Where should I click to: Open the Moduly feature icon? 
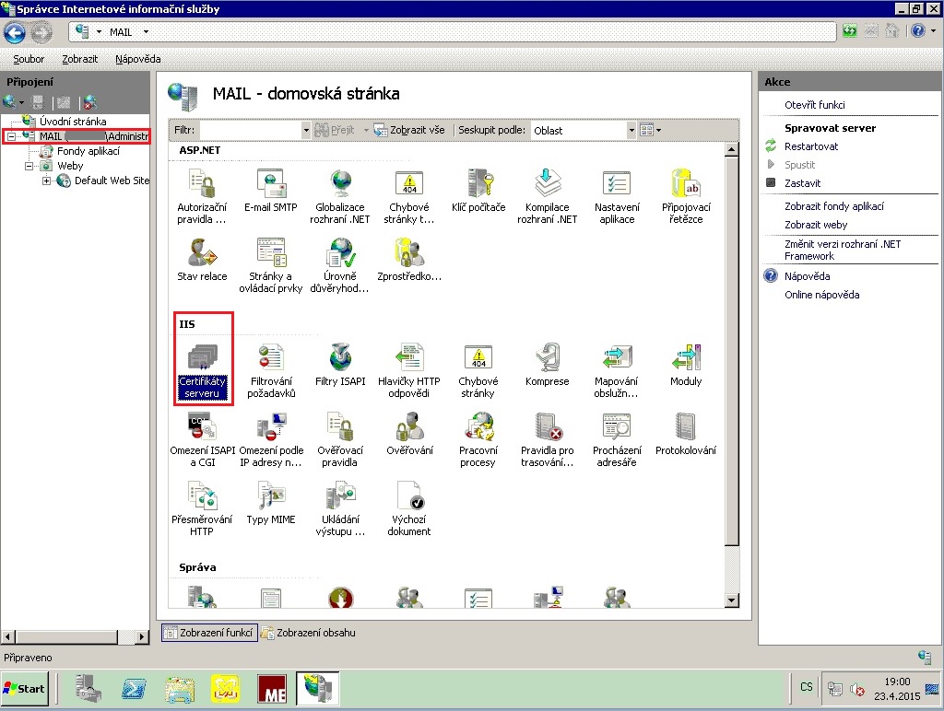(x=685, y=359)
